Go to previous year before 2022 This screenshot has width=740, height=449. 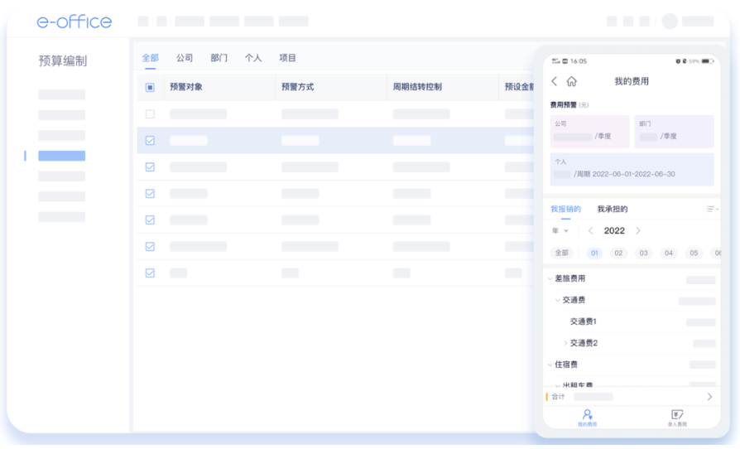[590, 231]
